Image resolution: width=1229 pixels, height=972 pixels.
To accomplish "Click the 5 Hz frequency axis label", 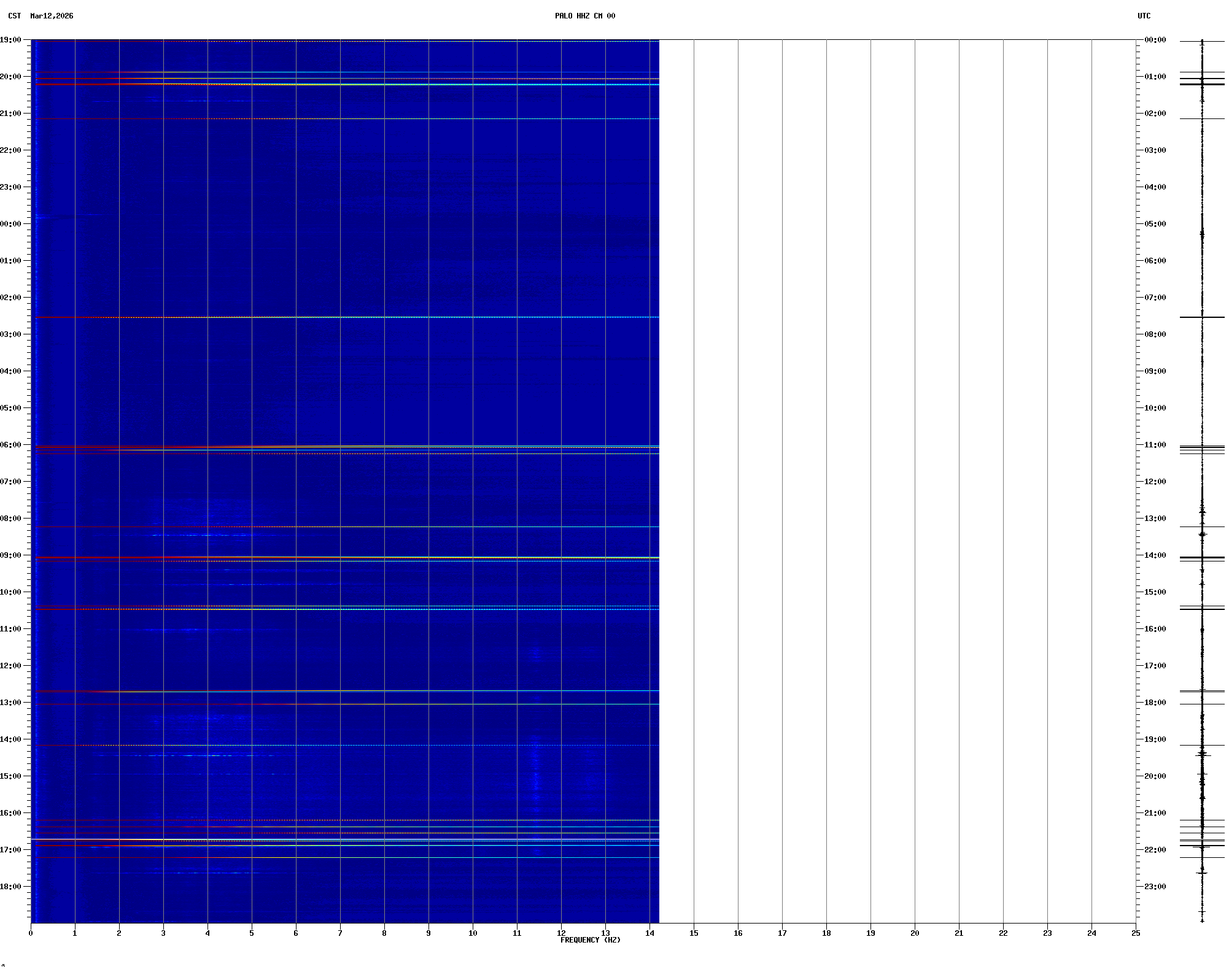I will pyautogui.click(x=252, y=933).
